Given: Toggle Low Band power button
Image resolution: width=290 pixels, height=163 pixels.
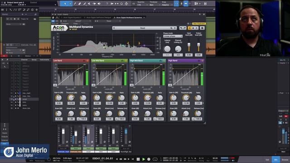Looking at the screenshot, I should 87,61.
